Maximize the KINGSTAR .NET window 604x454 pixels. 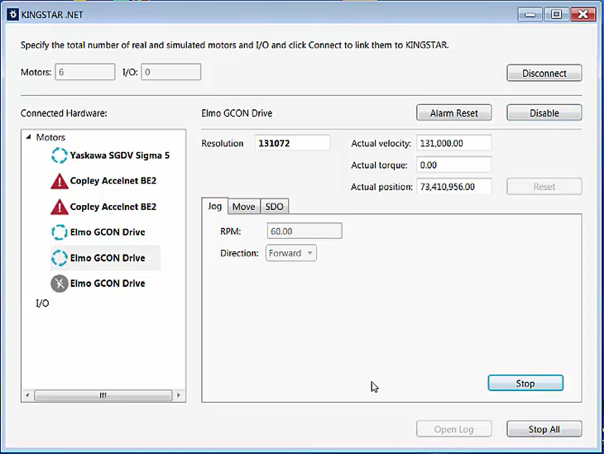pyautogui.click(x=556, y=15)
